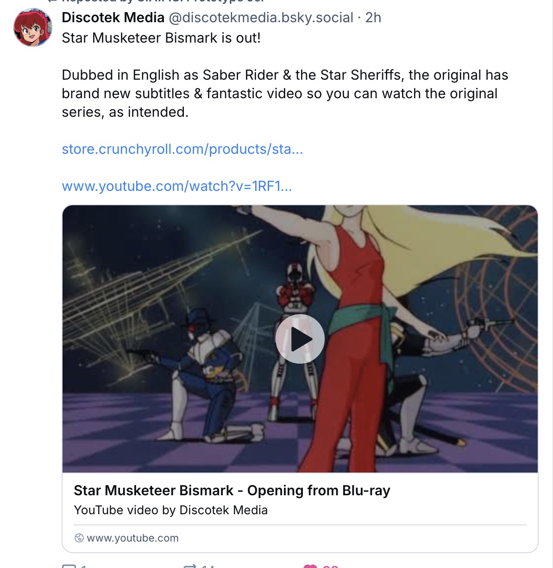Viewport: 553px width, 568px height.
Task: Click the Discotek Media display name
Action: click(113, 18)
